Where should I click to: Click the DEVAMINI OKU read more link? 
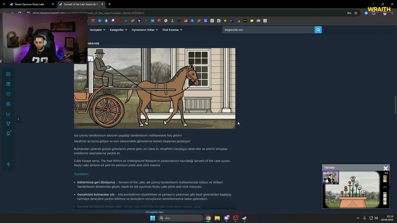(154, 212)
